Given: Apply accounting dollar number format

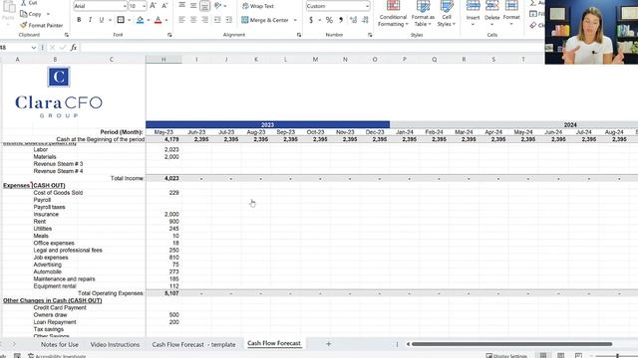Looking at the screenshot, I should [311, 20].
